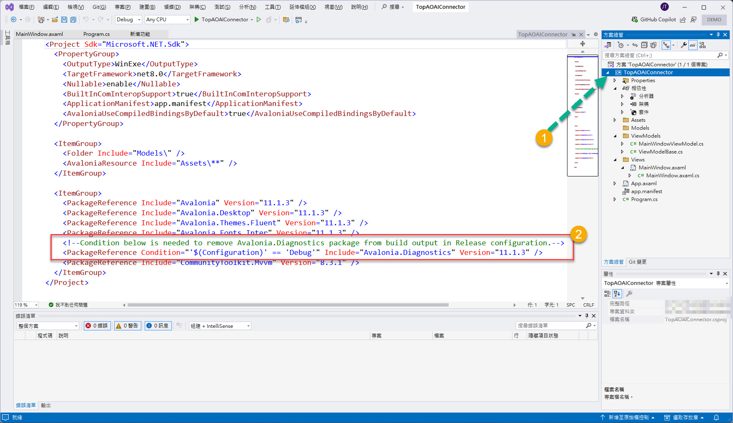Toggle the preview selected items icon
Image resolution: width=733 pixels, height=423 pixels.
pyautogui.click(x=693, y=45)
